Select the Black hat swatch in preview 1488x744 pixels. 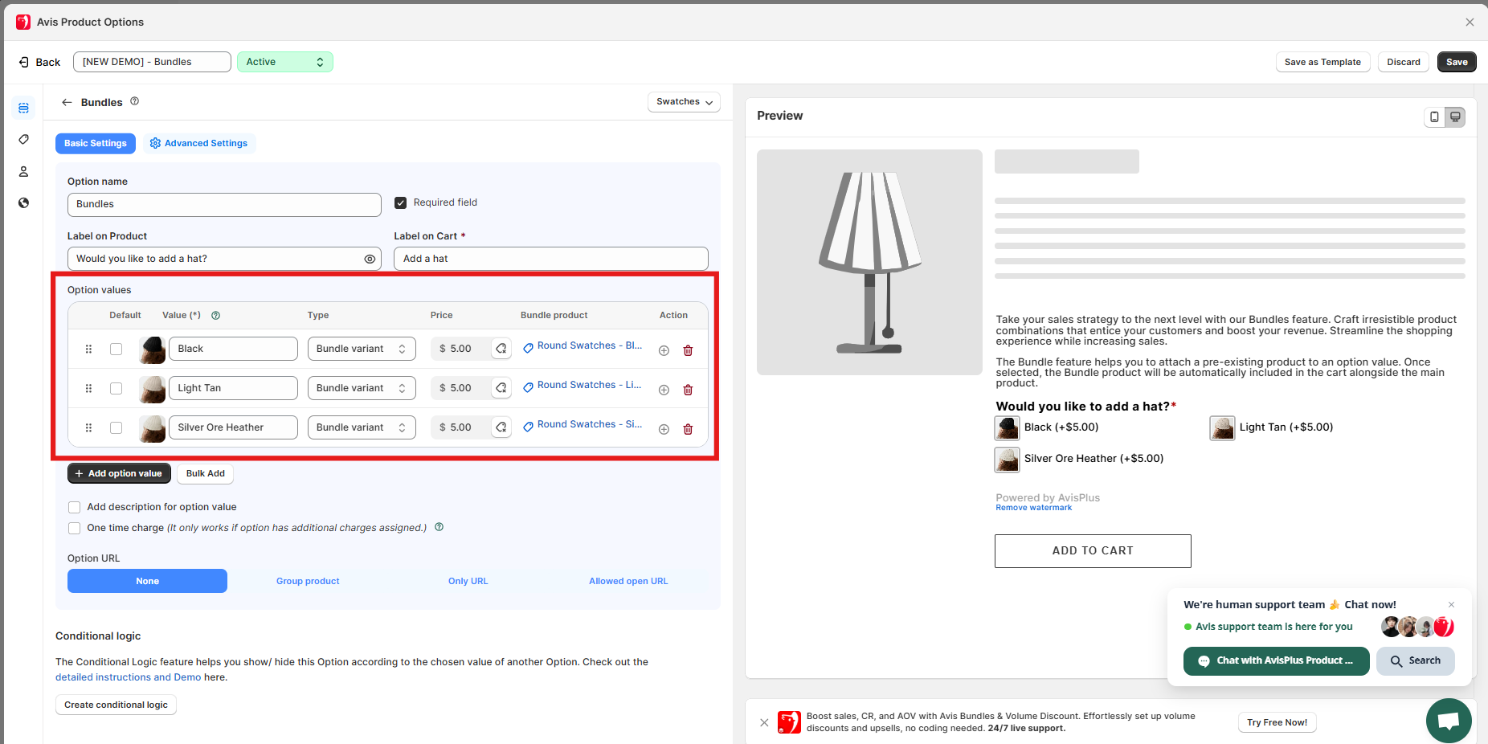click(1008, 428)
